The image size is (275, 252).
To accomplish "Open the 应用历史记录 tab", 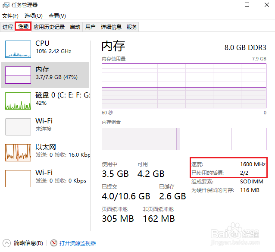I will point(49,27).
